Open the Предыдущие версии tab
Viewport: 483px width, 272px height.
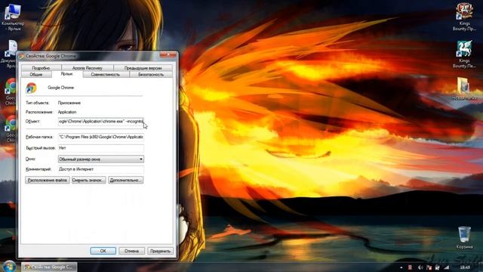coord(143,68)
